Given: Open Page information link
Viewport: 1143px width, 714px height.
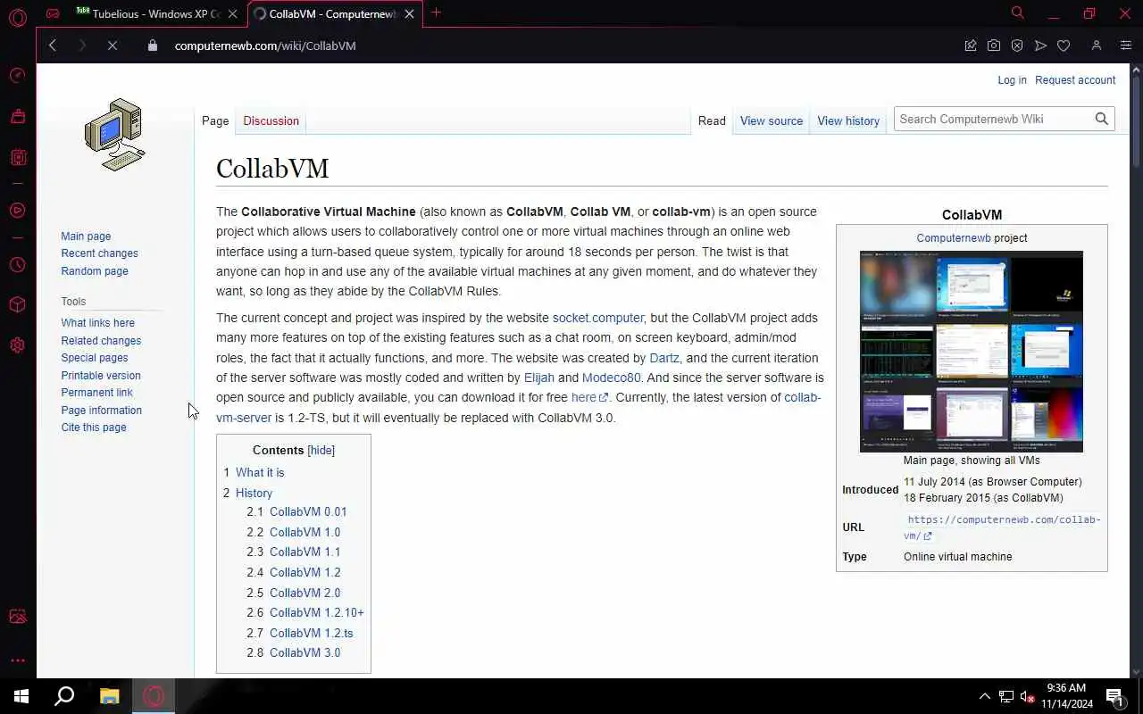Looking at the screenshot, I should [101, 411].
